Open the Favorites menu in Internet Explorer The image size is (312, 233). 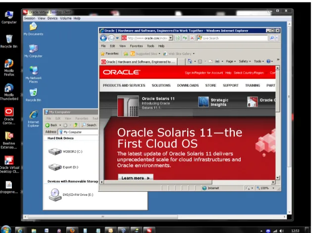136,46
